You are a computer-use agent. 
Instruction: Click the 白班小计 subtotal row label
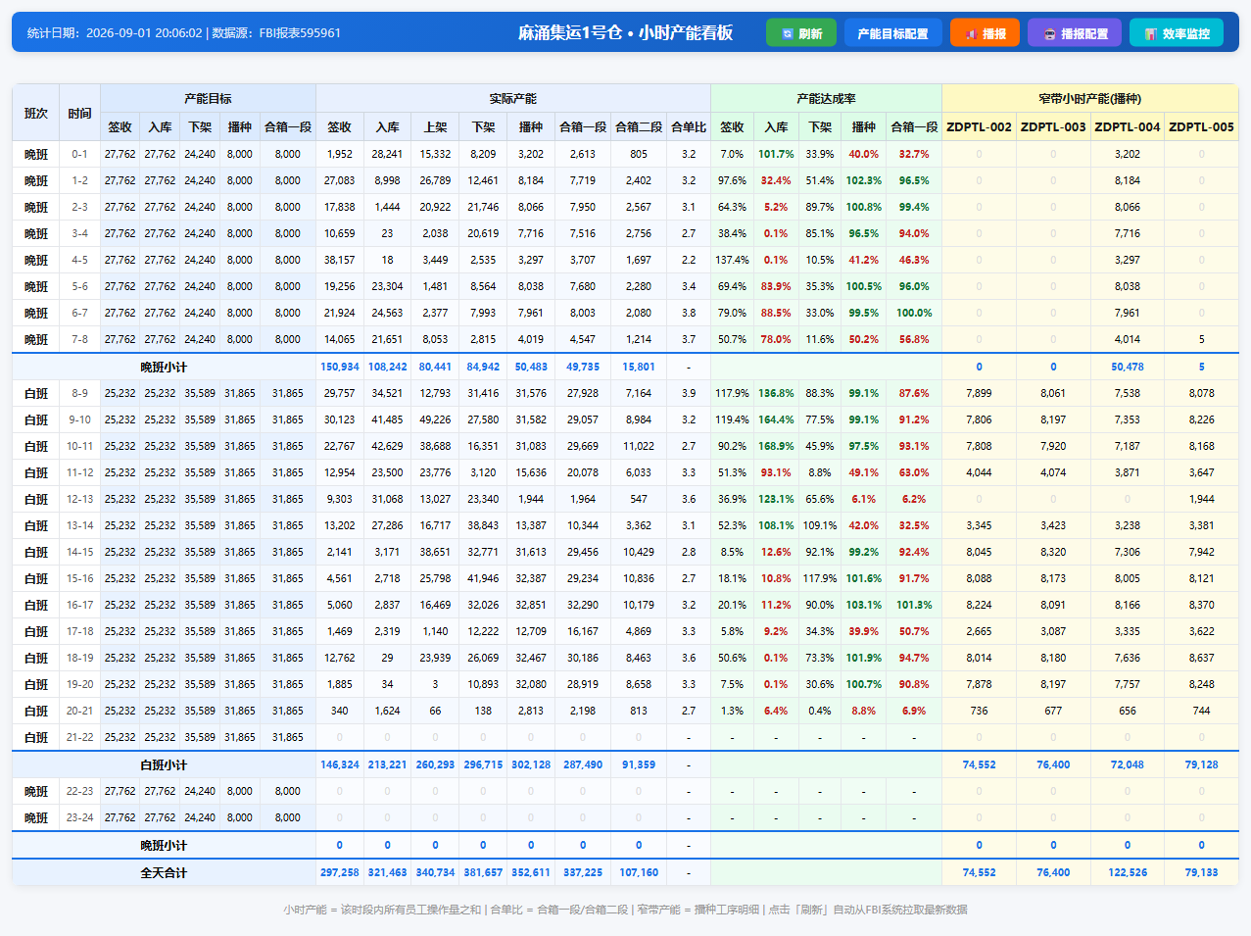pyautogui.click(x=164, y=764)
